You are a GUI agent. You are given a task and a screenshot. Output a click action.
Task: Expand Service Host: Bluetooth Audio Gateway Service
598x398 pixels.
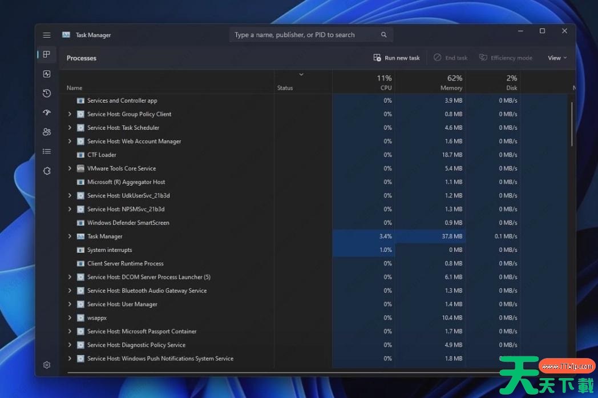pyautogui.click(x=70, y=291)
